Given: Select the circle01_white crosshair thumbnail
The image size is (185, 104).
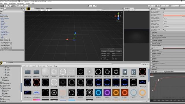Looking at the screenshot, I should click(63, 72).
